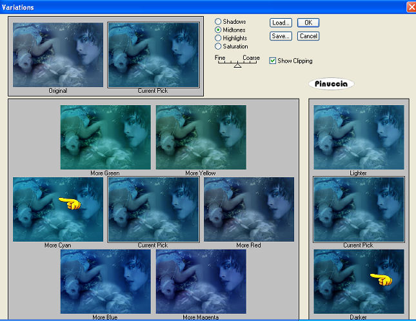Click the Cancel button

308,36
